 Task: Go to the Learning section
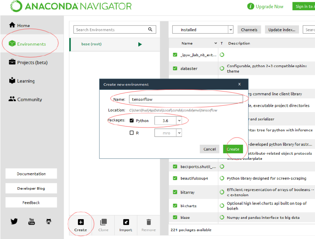pos(22,81)
